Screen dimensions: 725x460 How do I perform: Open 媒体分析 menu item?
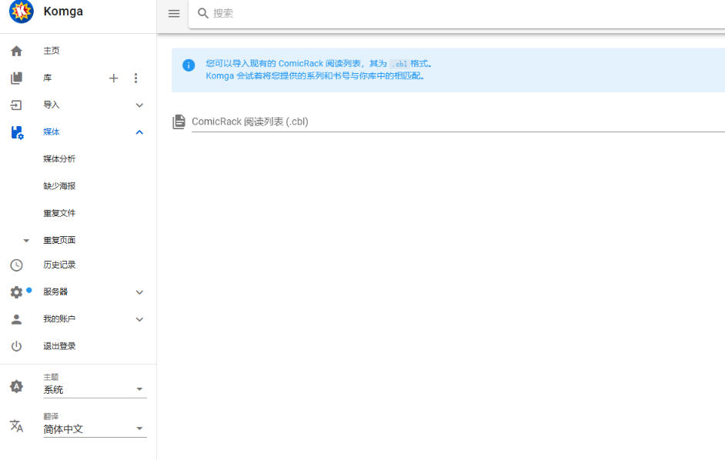59,159
